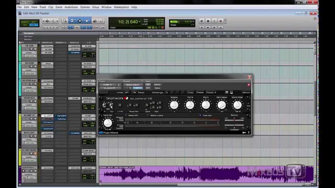This screenshot has height=188, width=335.
Task: Click the plugin Paste settings button
Action: [200, 92]
